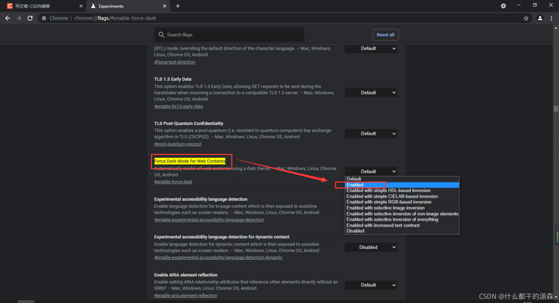Viewport: 559px width, 303px height.
Task: Click the forward navigation arrow
Action: pyautogui.click(x=19, y=18)
